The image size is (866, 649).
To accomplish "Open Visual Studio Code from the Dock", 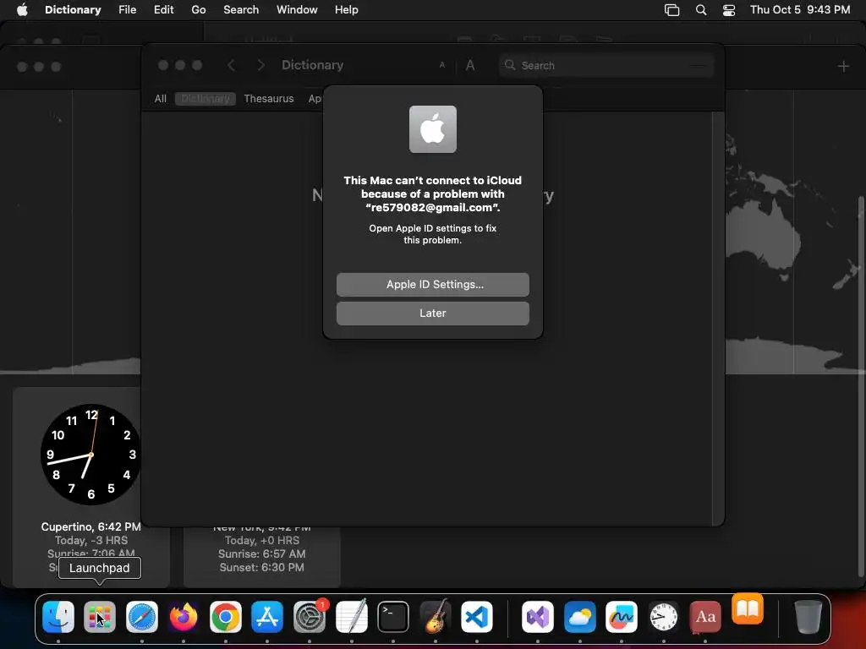I will point(477,616).
